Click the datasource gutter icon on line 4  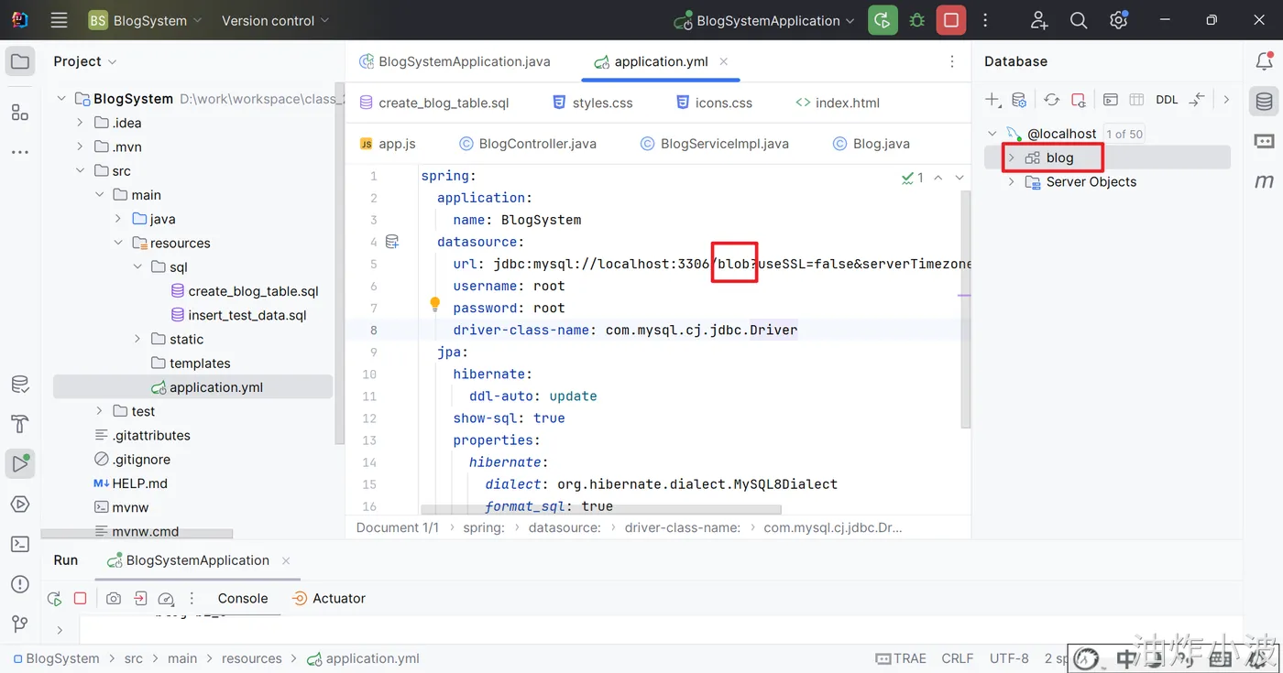[x=392, y=242]
